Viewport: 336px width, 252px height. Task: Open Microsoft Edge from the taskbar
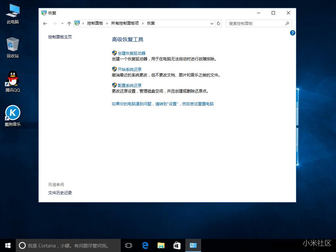(x=145, y=245)
